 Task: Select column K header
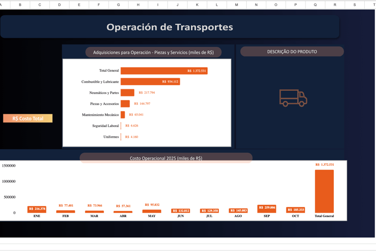pyautogui.click(x=197, y=5)
